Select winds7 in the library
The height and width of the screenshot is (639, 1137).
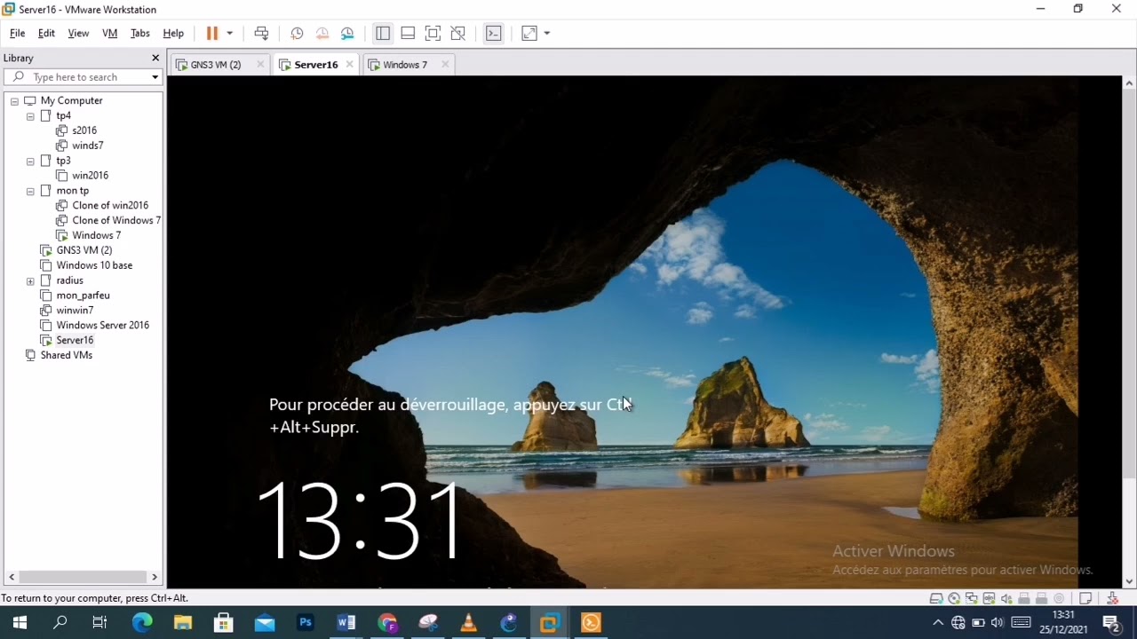click(87, 146)
